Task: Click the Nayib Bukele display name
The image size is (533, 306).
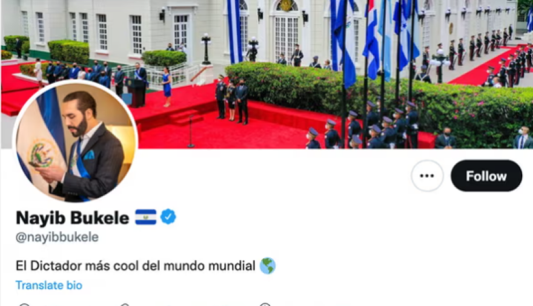Action: (x=73, y=218)
